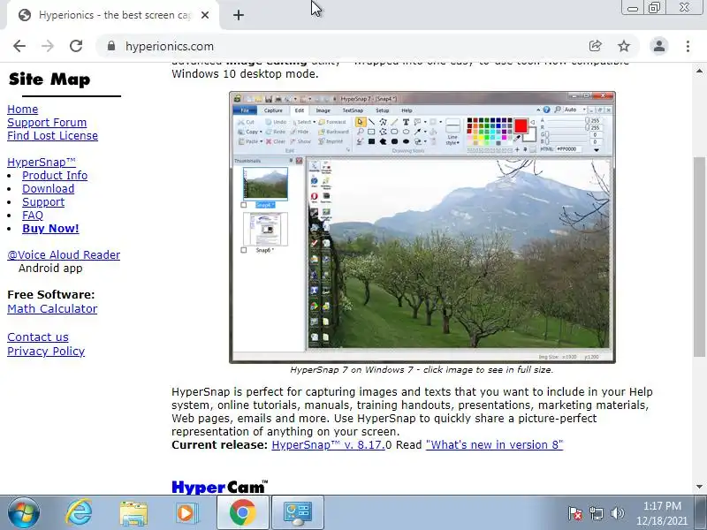Screen dimensions: 707x530
Task: Open the HyperSnap link in sidebar
Action: coord(42,162)
